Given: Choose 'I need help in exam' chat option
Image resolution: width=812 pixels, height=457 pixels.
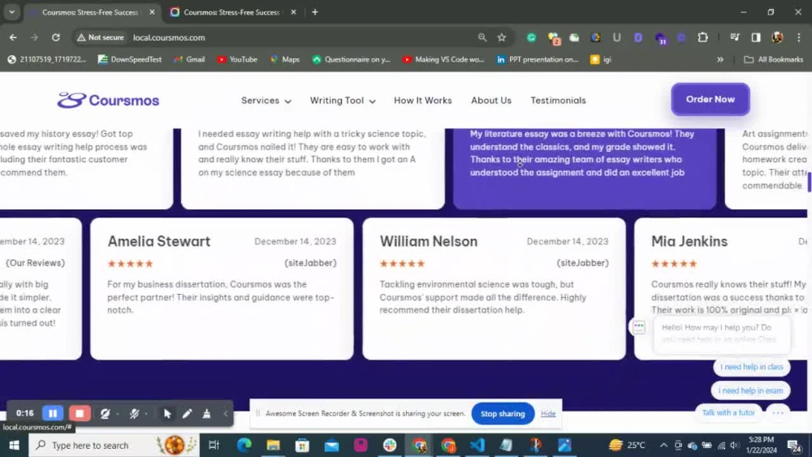Looking at the screenshot, I should coord(750,390).
